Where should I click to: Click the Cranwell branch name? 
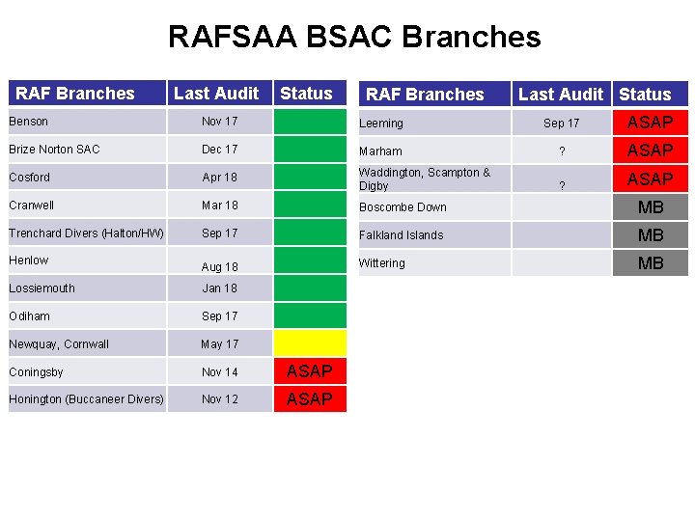(31, 206)
